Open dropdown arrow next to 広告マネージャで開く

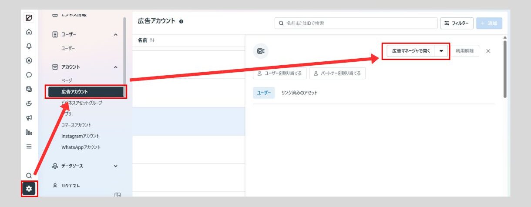(x=441, y=51)
